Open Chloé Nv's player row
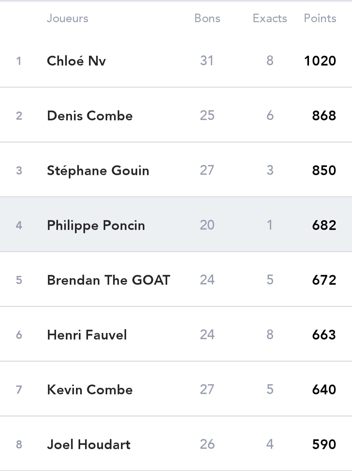This screenshot has width=352, height=471. coord(176,61)
